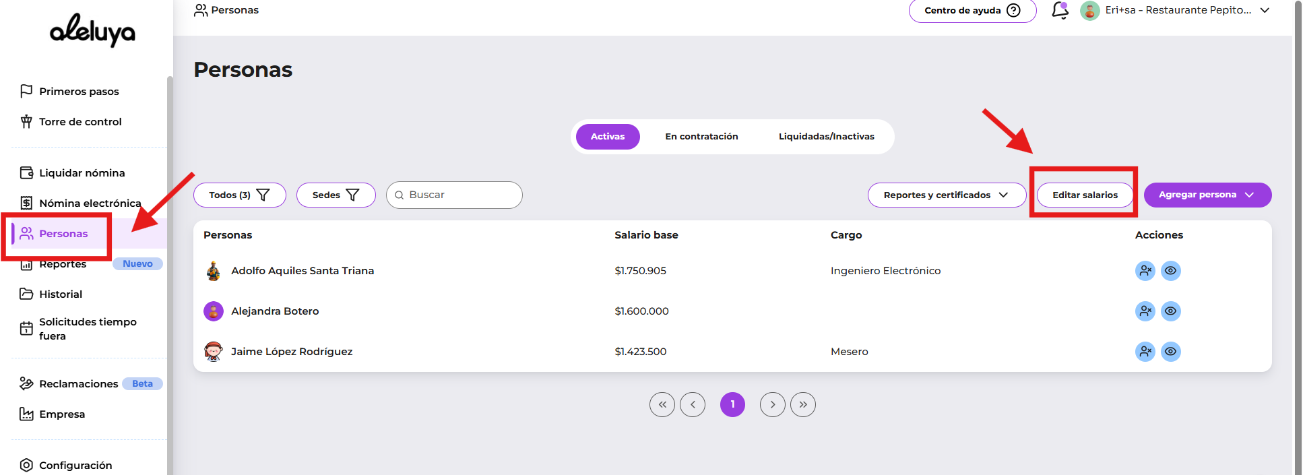Open Liquidar nómina from the sidebar
The height and width of the screenshot is (475, 1303).
(82, 173)
